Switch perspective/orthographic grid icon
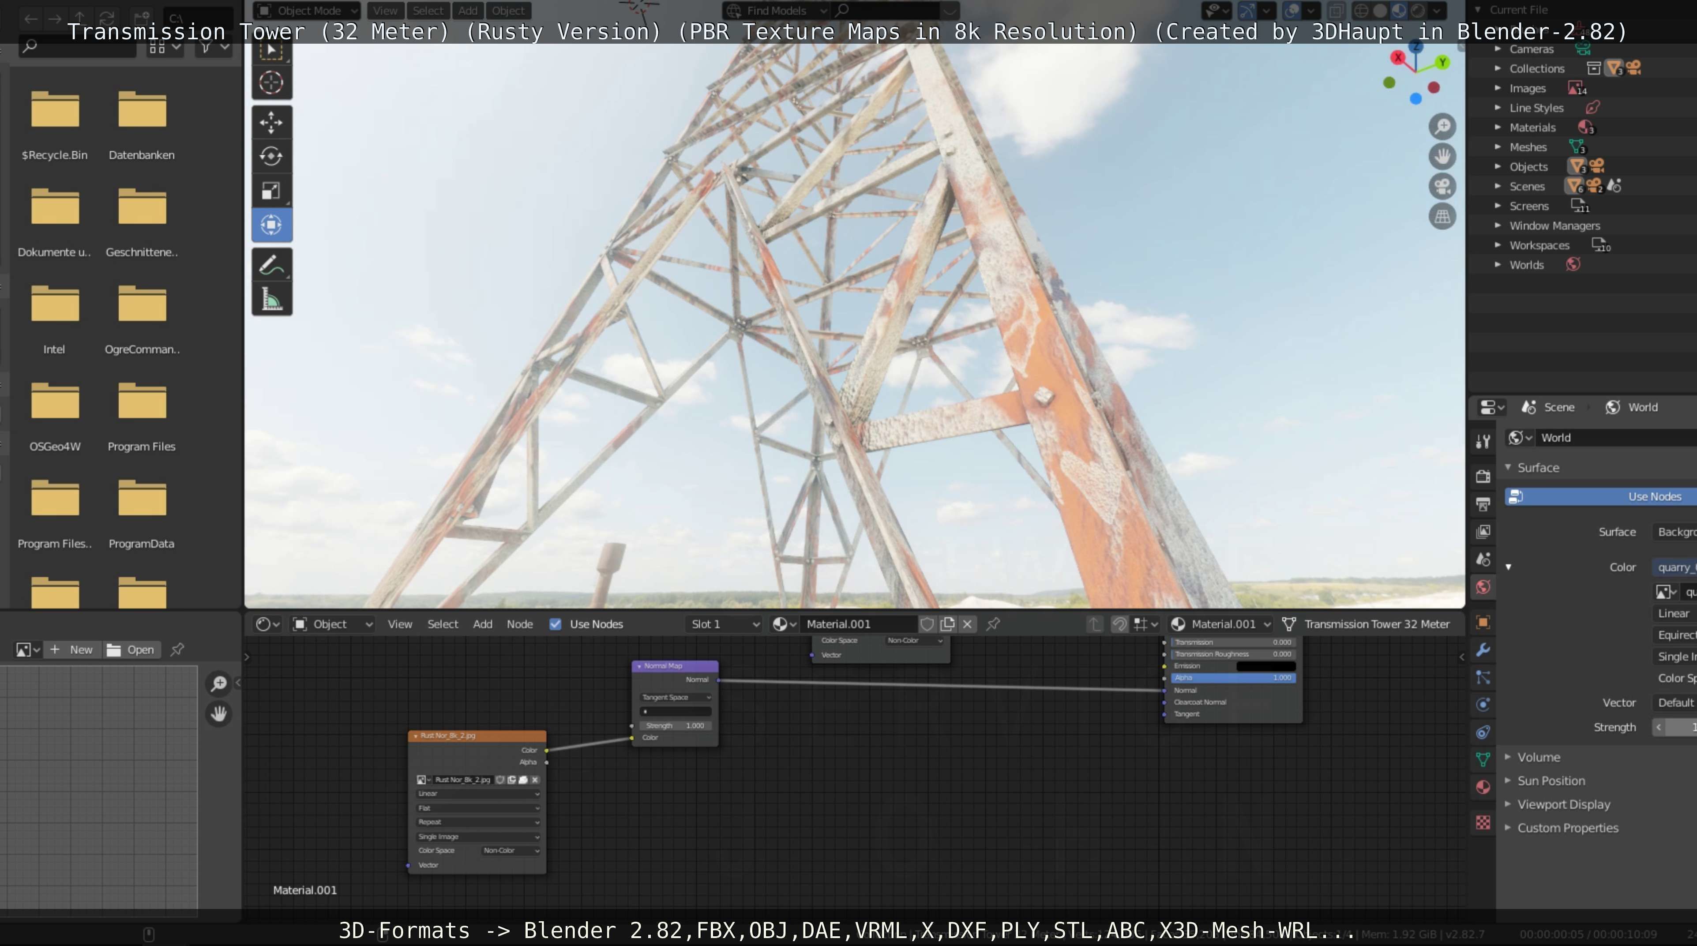The image size is (1697, 946). [x=1442, y=216]
